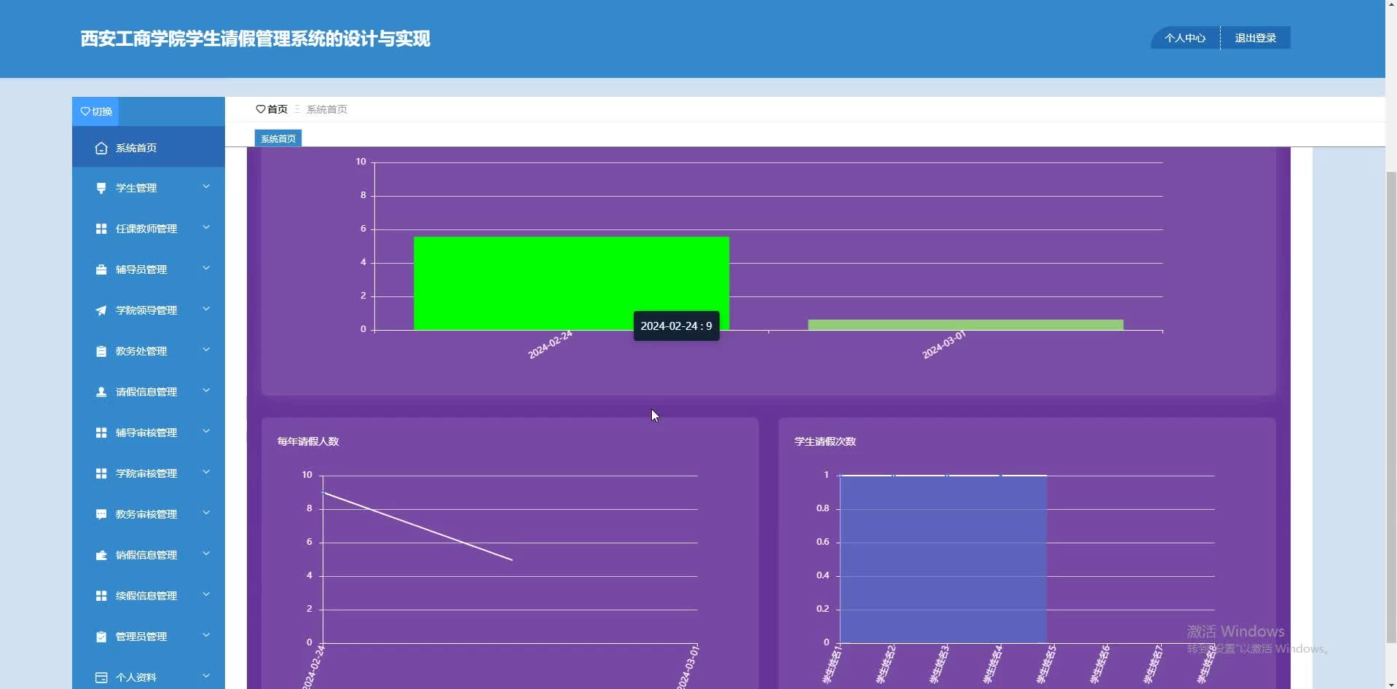1397x689 pixels.
Task: Click the grid icon beside 任课教师管理
Action: coord(101,229)
